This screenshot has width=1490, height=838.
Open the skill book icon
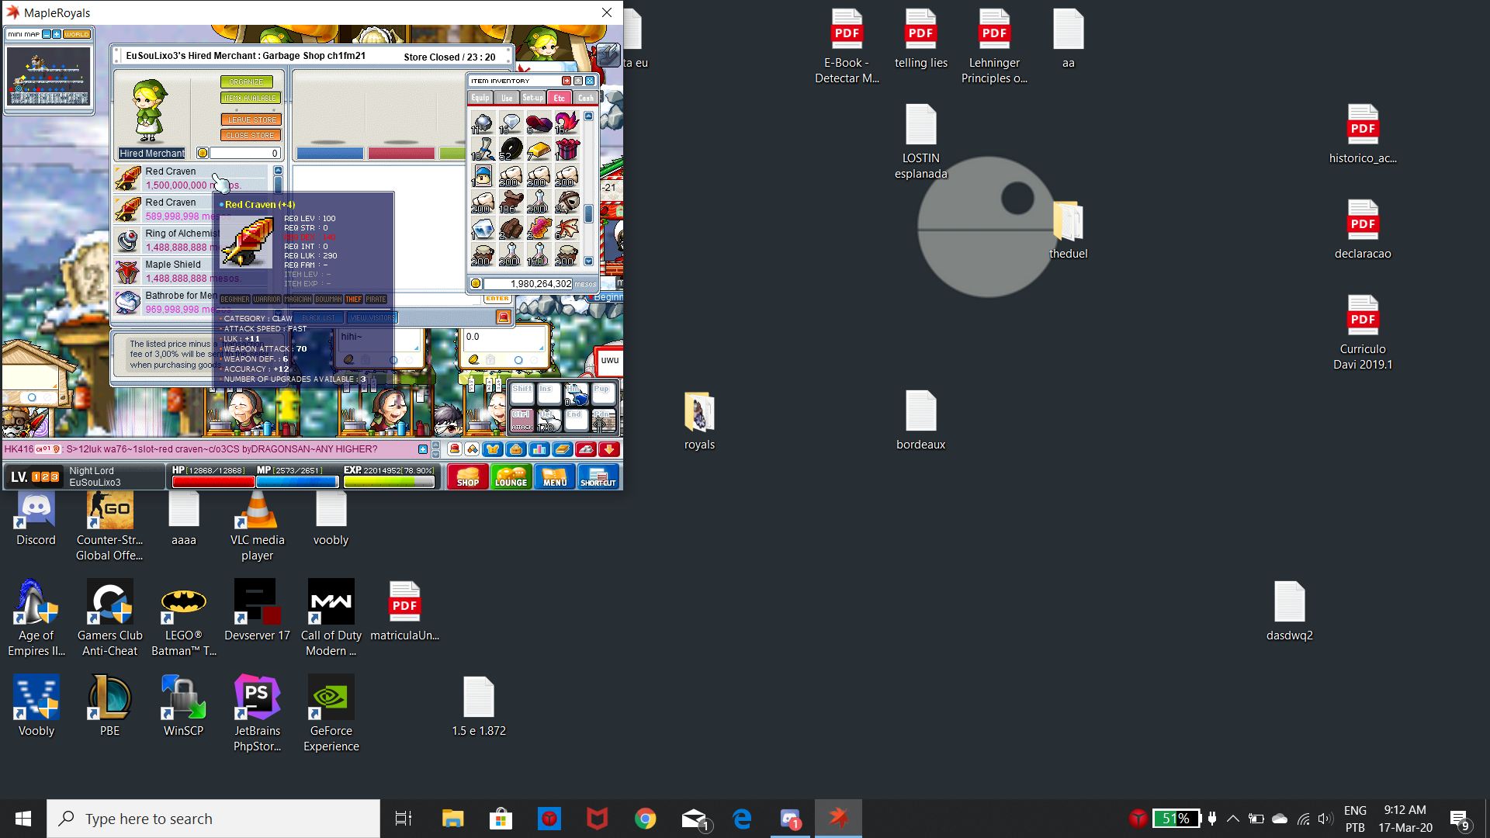pos(562,449)
